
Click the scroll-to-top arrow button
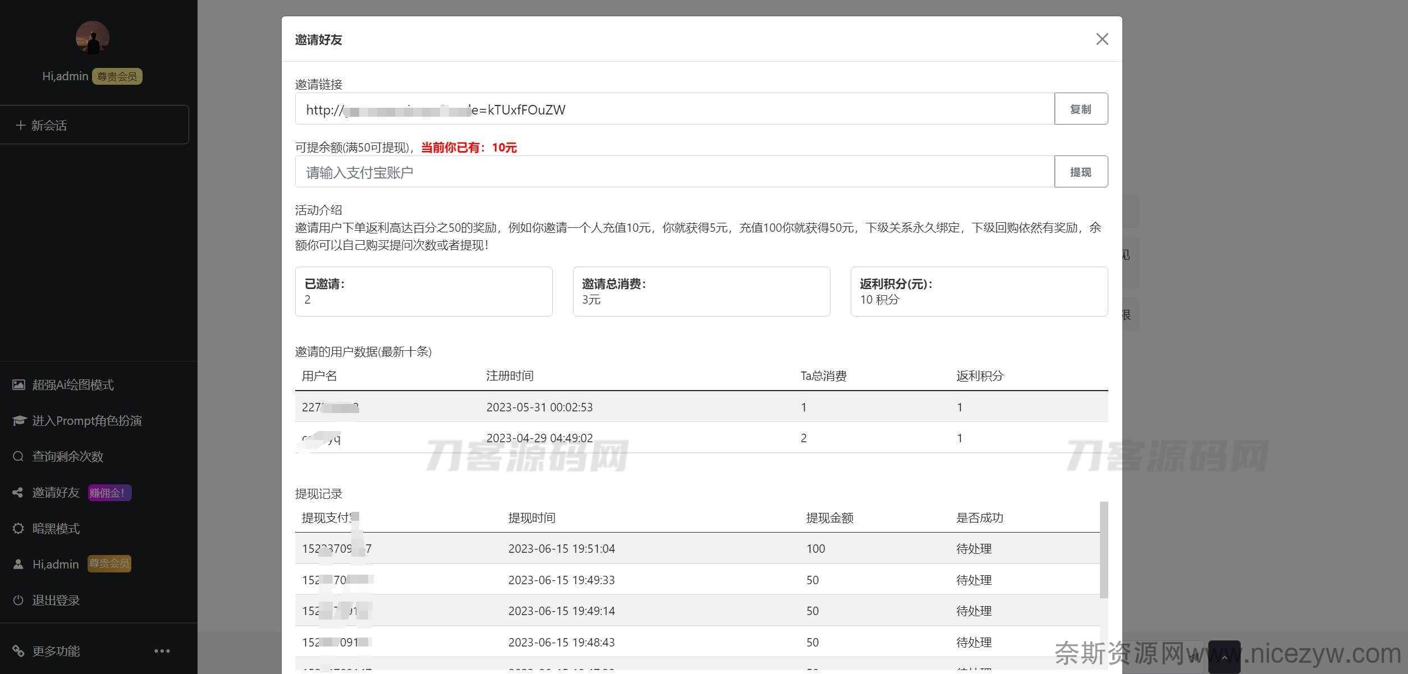click(x=1224, y=657)
